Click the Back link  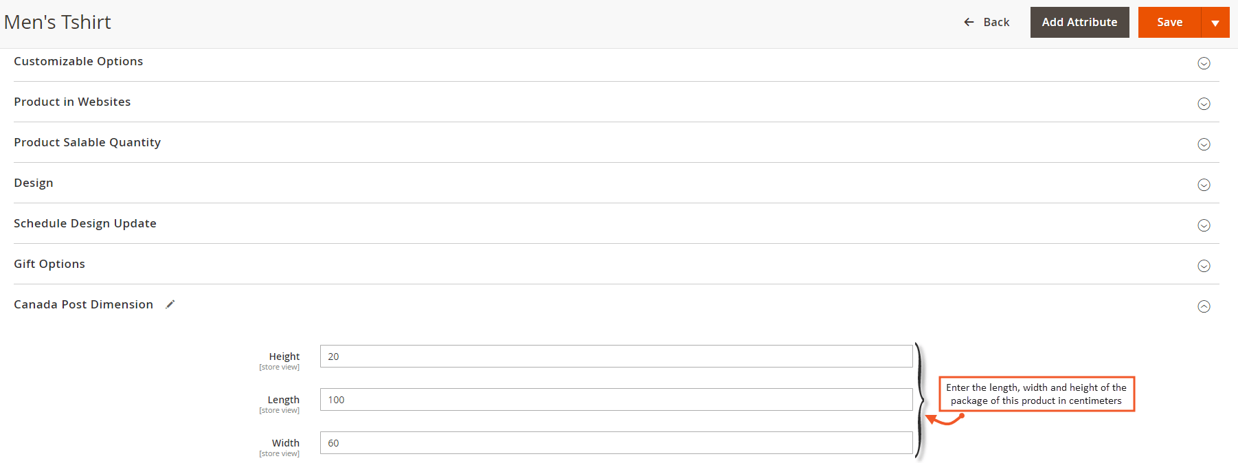click(x=987, y=23)
